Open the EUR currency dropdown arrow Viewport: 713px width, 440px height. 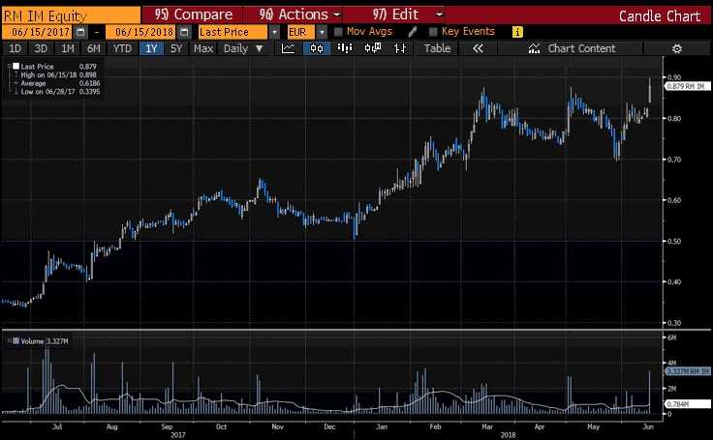(x=322, y=32)
